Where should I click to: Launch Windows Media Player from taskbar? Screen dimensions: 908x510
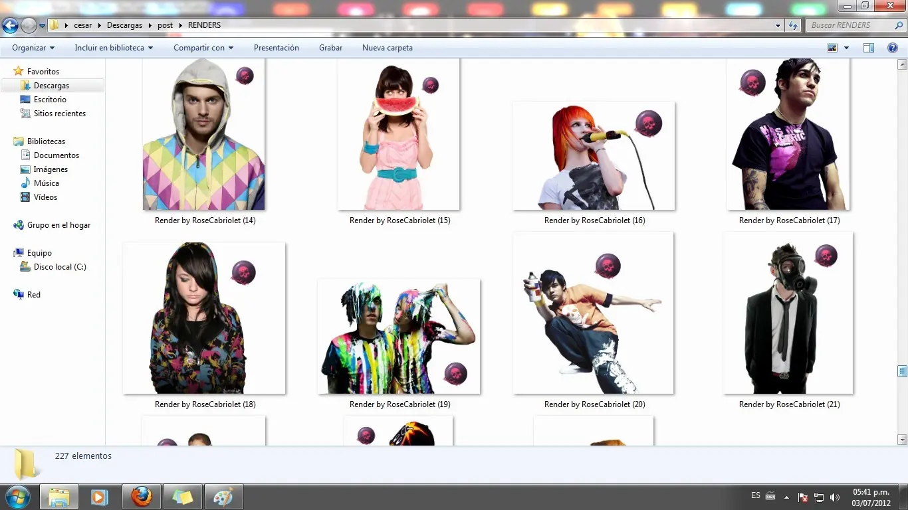coord(100,497)
